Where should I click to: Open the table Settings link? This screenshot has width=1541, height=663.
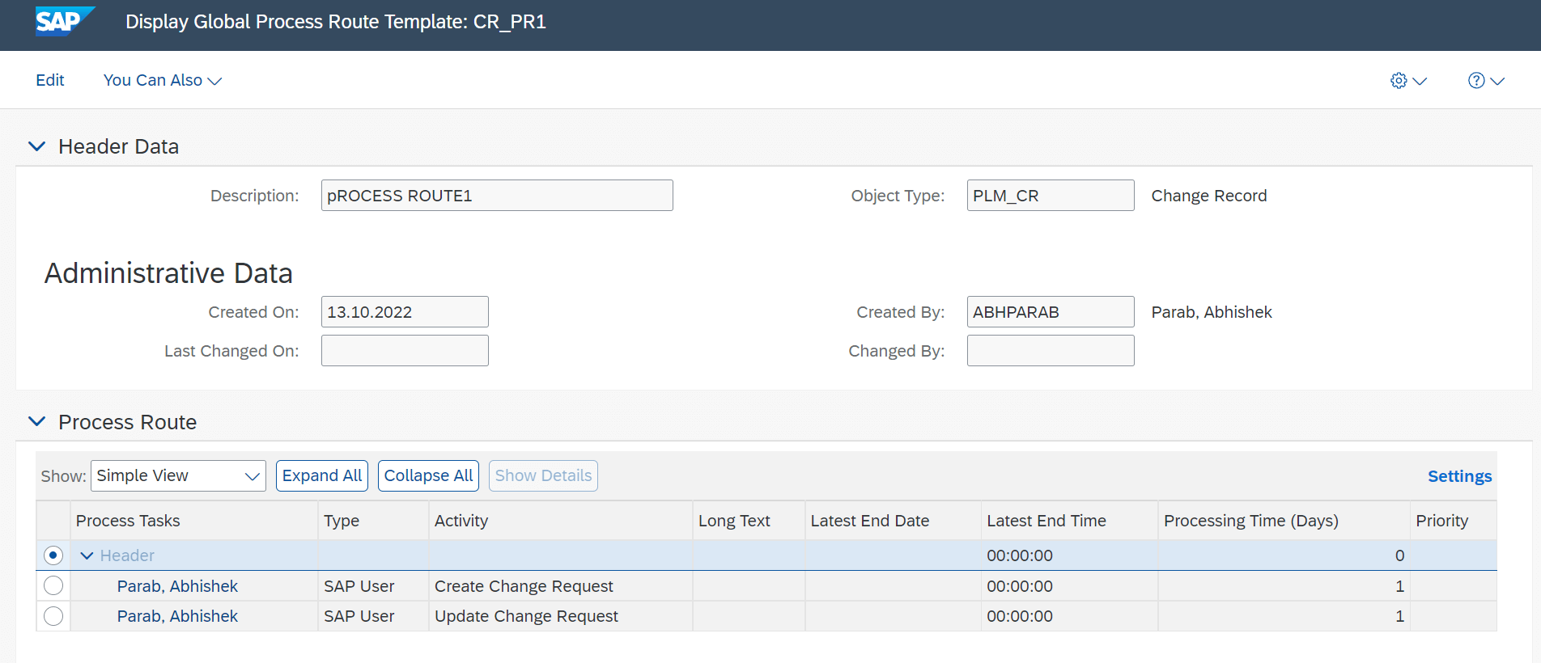(x=1459, y=476)
